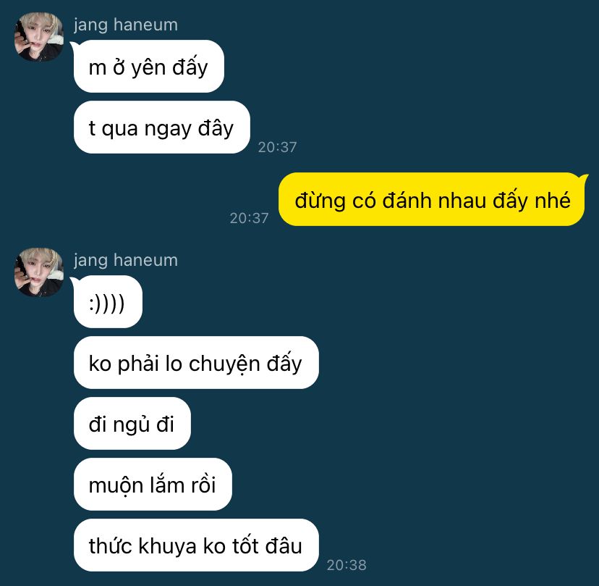This screenshot has height=586, width=599.
Task: Select the 'm ở yên đấy' message bubble
Action: 148,67
